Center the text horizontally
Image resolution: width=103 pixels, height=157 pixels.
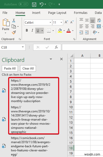coord(87,26)
